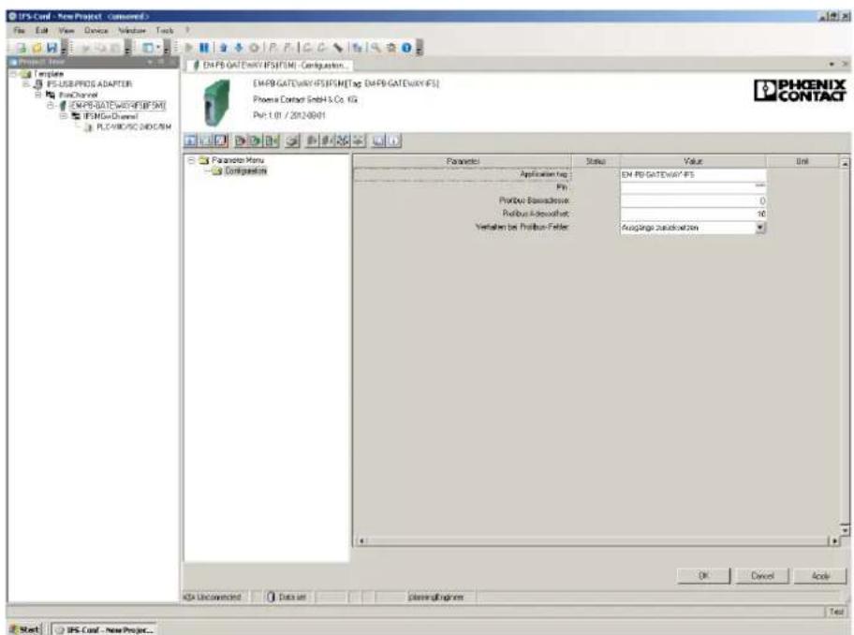Screen dimensions: 854x635
Task: Click the Save floppy disk icon
Action: (x=52, y=48)
